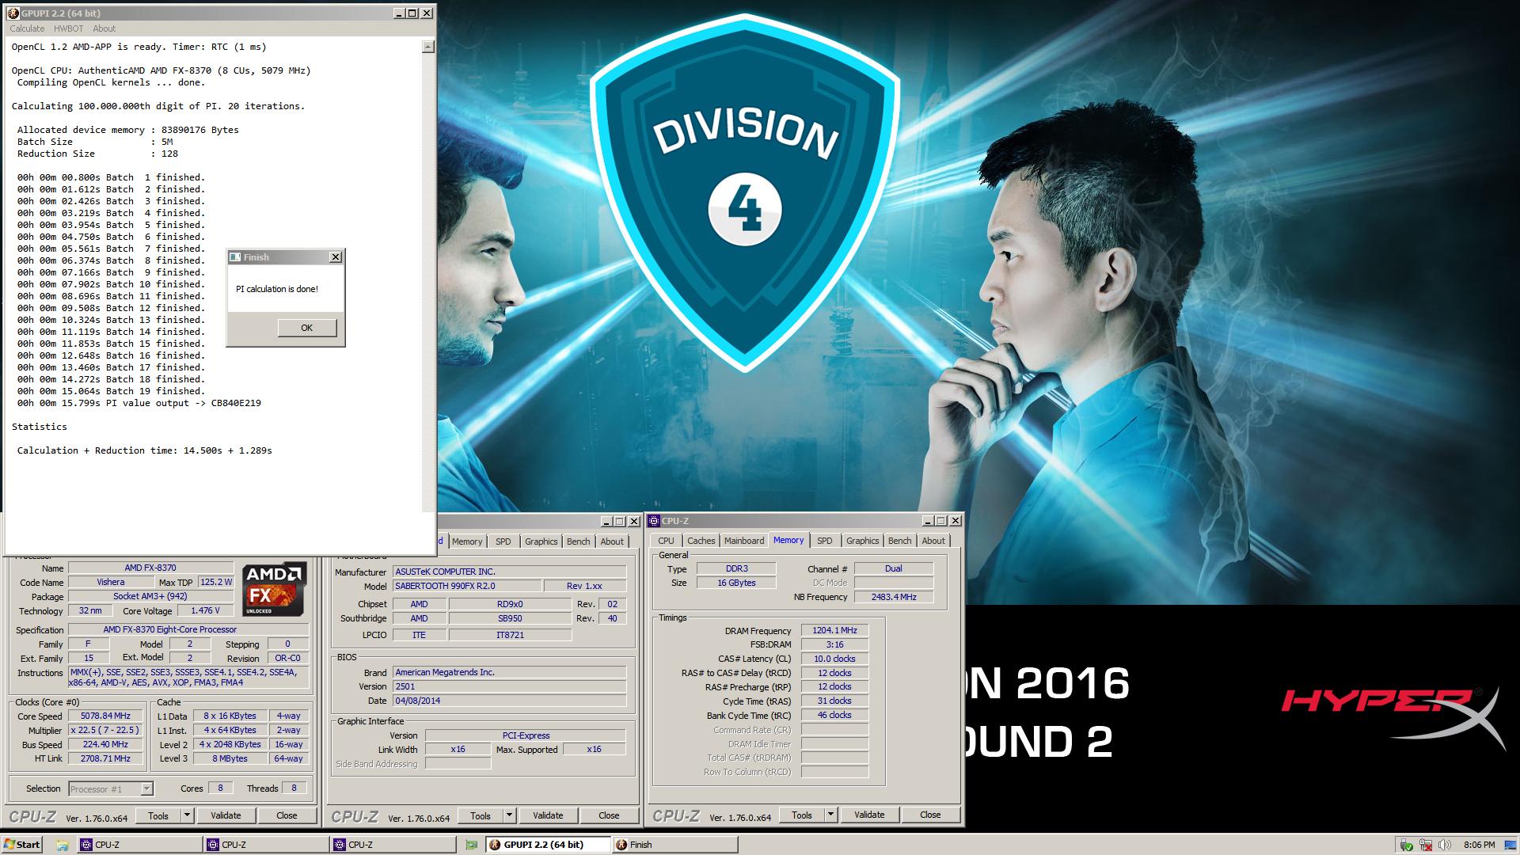Click the memory Type field showing DDR3
This screenshot has height=855, width=1520.
click(736, 568)
